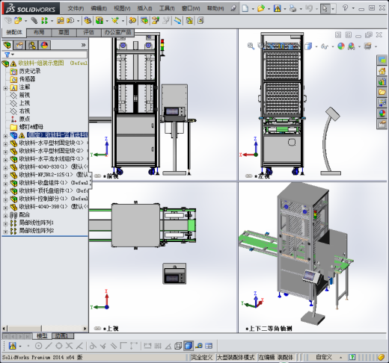Expand the 注解 annotations tree node
Screen dimensions: 389x363
pyautogui.click(x=5, y=88)
